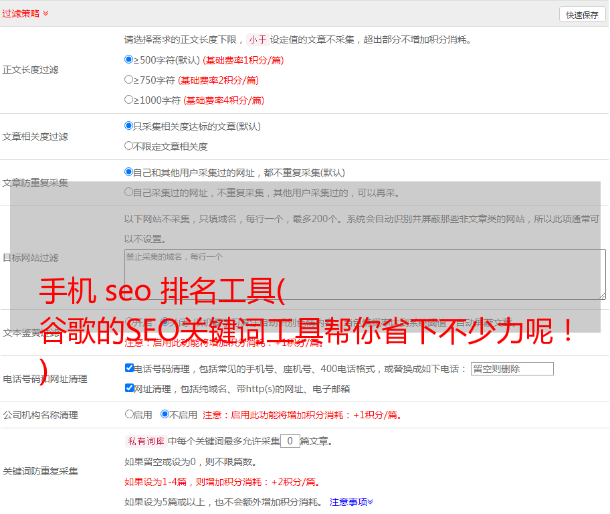610x514 pixels.
Task: Click the 小于 highlighted tag
Action: pos(258,39)
